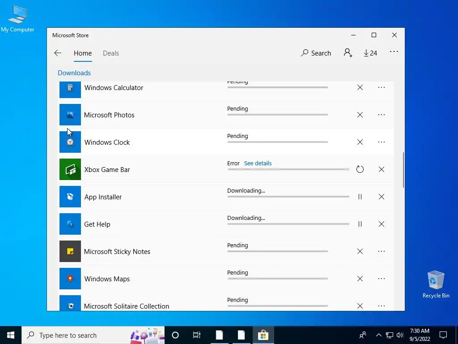Open the network icon in the tray
458x344 pixels.
(x=390, y=335)
